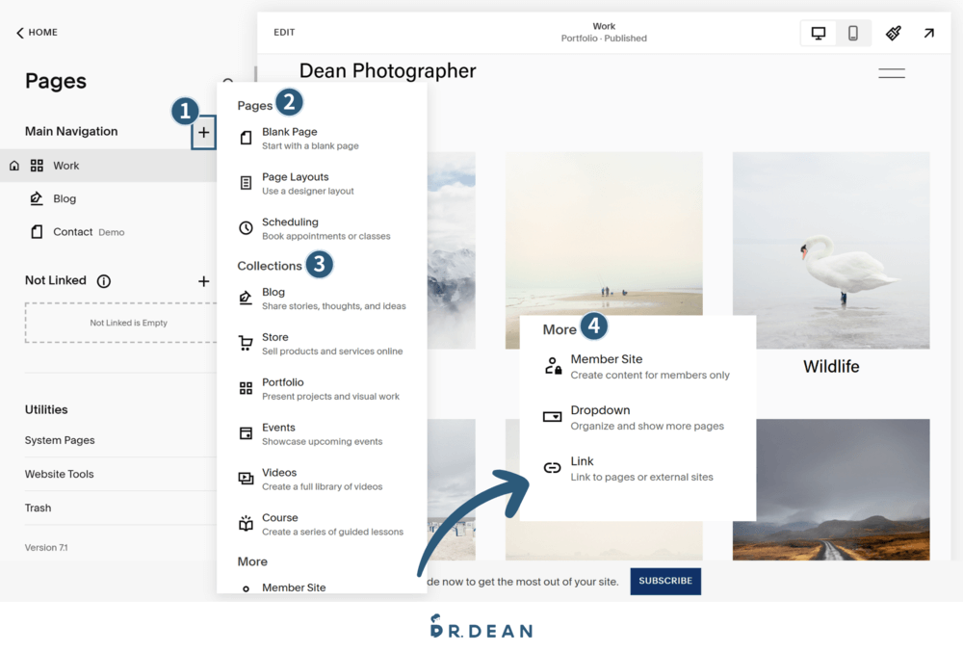963x652 pixels.
Task: Click the plus icon beside Not Linked
Action: coord(203,281)
